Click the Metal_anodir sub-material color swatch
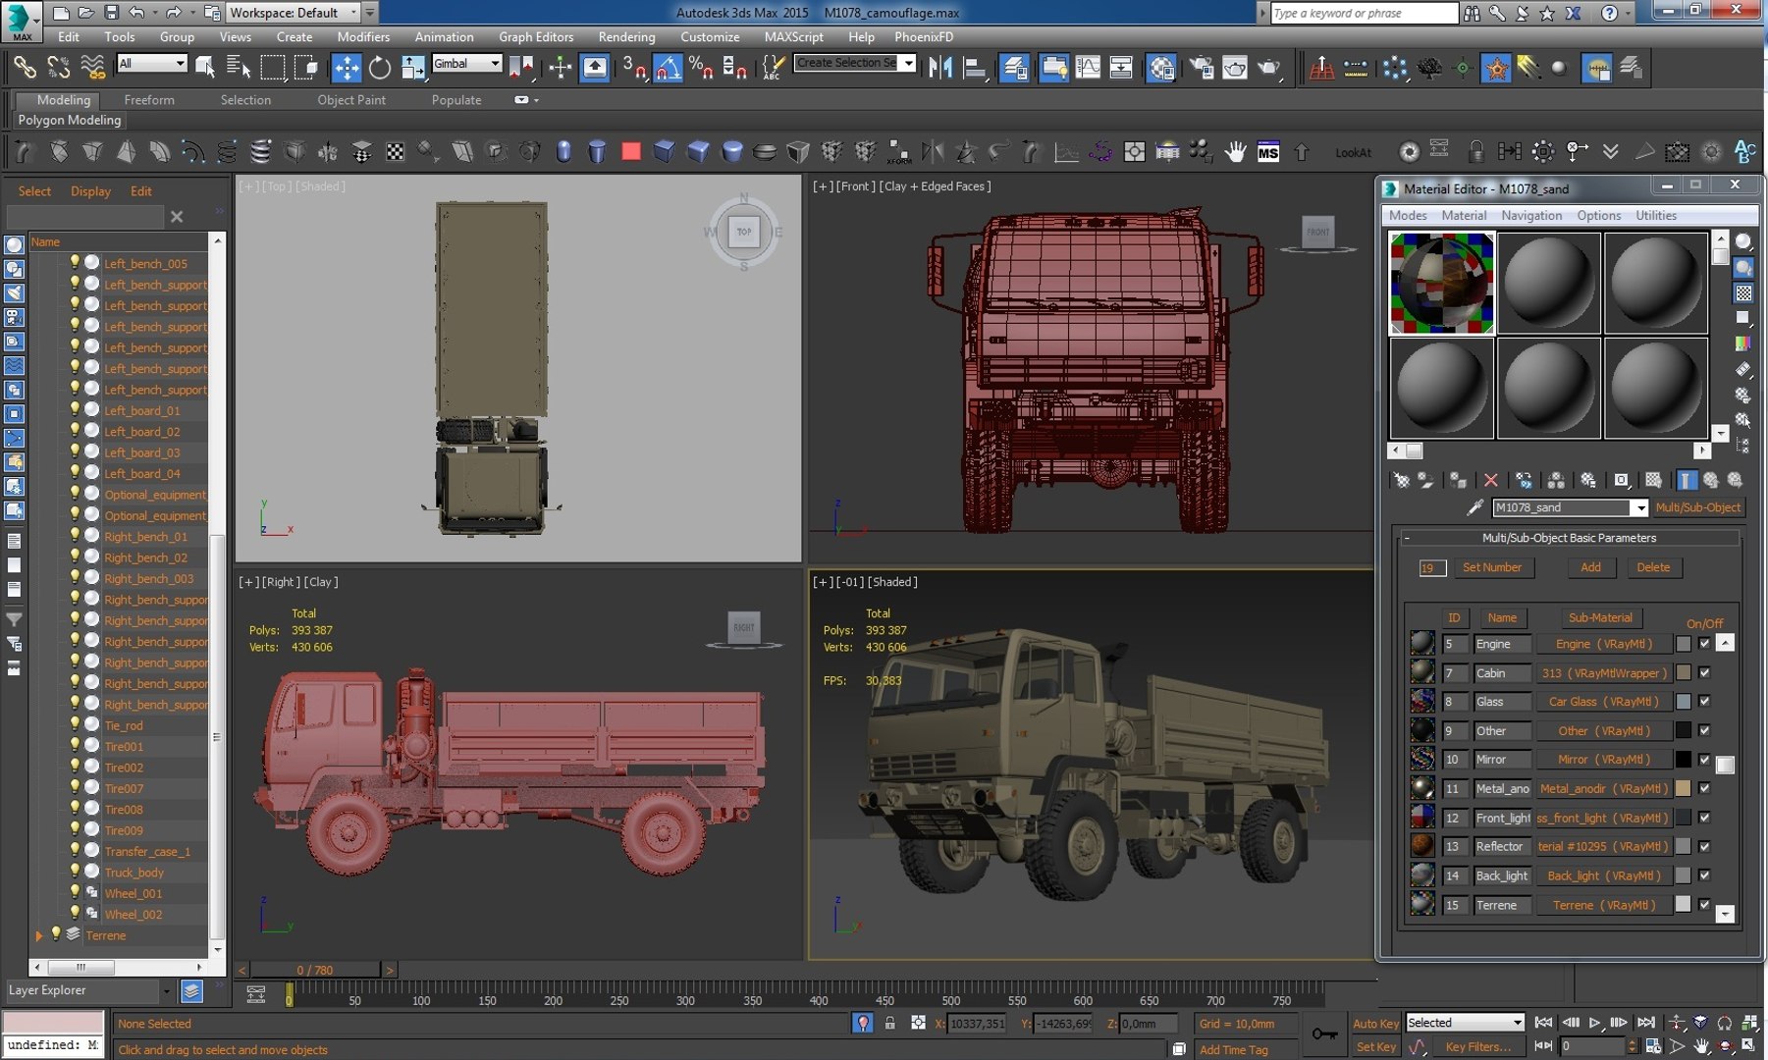The image size is (1768, 1060). tap(1683, 788)
